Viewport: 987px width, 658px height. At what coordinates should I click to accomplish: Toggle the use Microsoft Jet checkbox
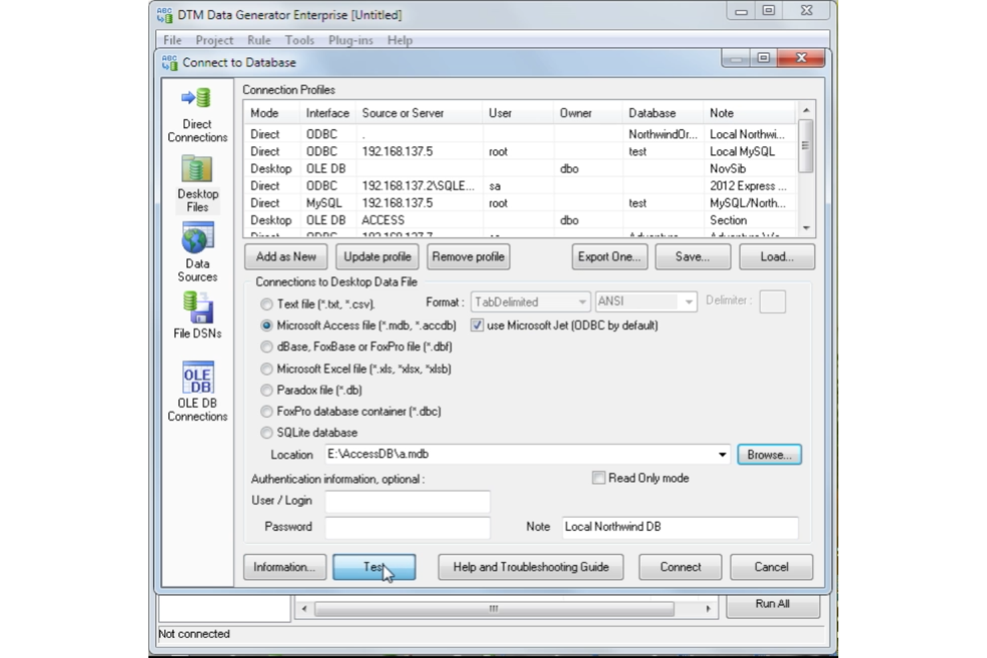pyautogui.click(x=477, y=325)
